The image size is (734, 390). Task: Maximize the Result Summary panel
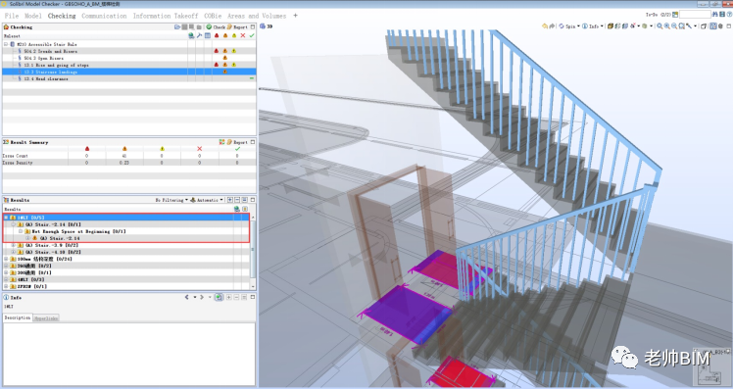coord(253,142)
